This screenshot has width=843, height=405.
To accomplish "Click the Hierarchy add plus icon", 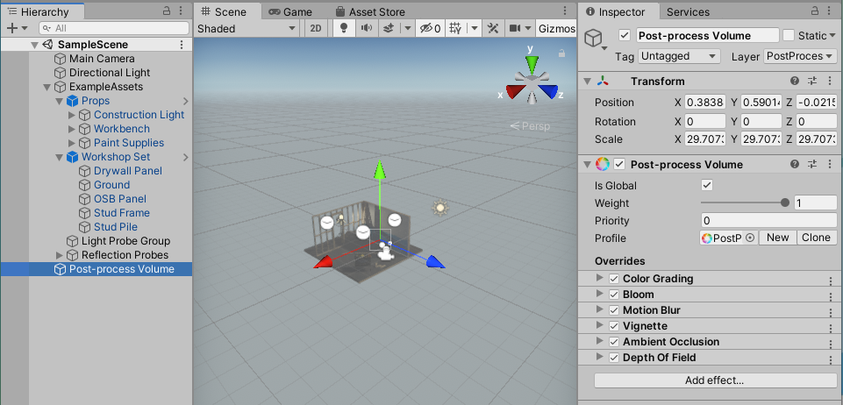I will point(11,28).
